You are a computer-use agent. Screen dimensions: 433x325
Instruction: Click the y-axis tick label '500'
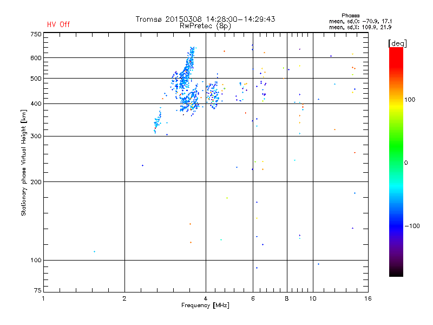[x=36, y=79]
